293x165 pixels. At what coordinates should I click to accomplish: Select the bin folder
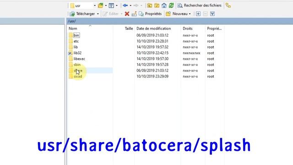(76, 35)
